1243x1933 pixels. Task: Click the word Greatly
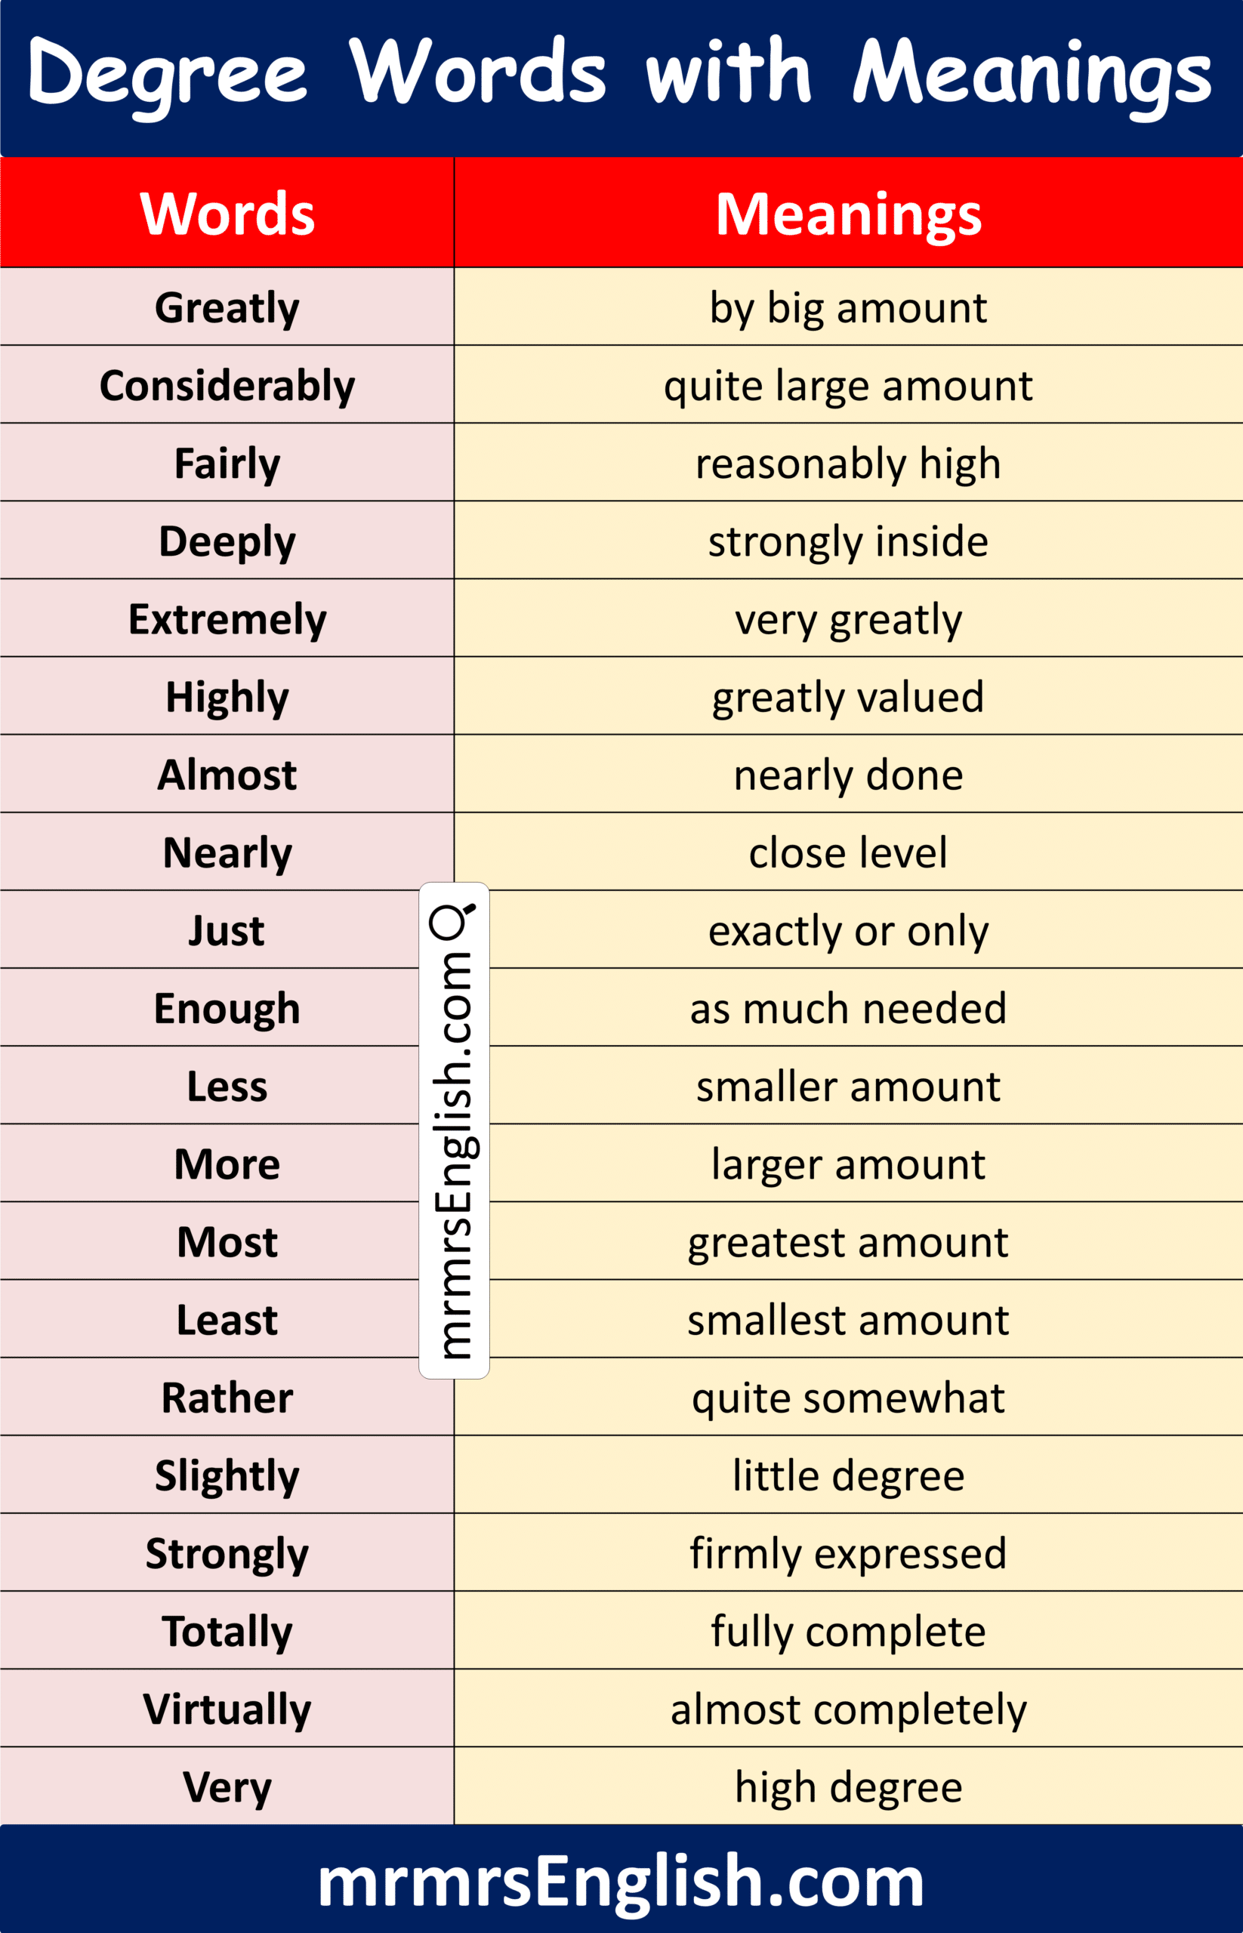pos(227,307)
